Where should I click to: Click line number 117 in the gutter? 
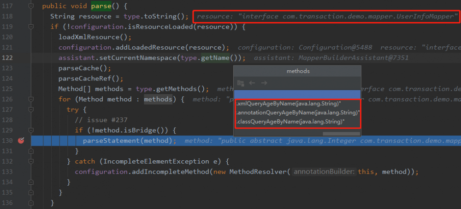7,6
